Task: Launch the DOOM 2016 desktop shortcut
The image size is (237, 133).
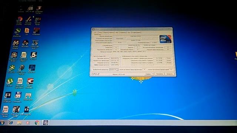Action: pos(28,97)
